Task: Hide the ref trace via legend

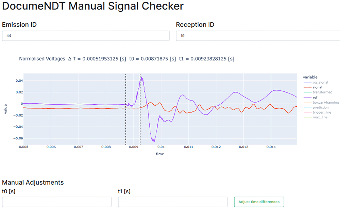Action: [x=310, y=97]
